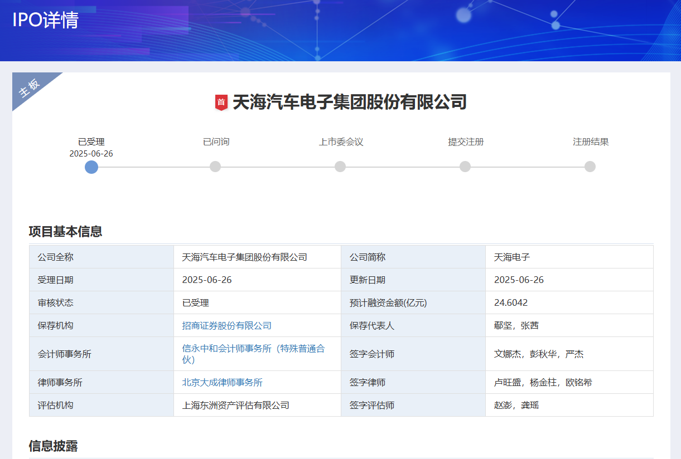Select the 注册结果 stage label

click(591, 142)
